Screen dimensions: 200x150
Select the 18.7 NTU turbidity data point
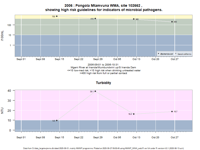(172, 111)
